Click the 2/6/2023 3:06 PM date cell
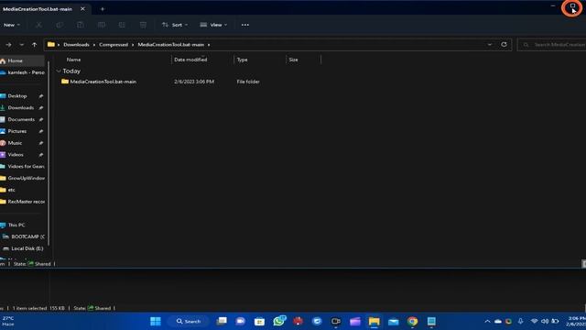Viewport: 586px width, 330px height. [194, 82]
